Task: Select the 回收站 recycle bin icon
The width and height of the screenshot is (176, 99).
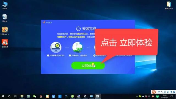Action: (5, 18)
